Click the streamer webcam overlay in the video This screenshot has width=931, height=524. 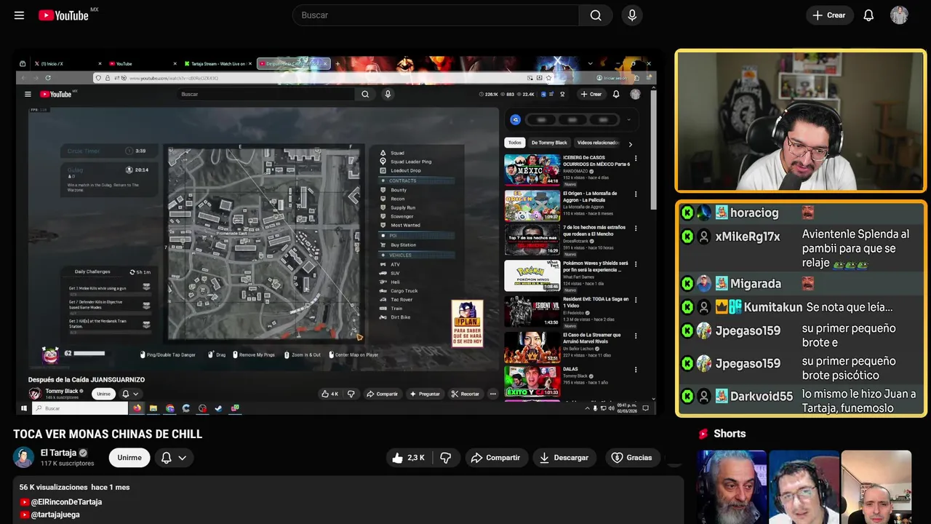[801, 121]
